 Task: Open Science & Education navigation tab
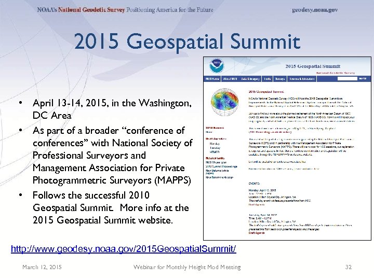tap(302, 79)
